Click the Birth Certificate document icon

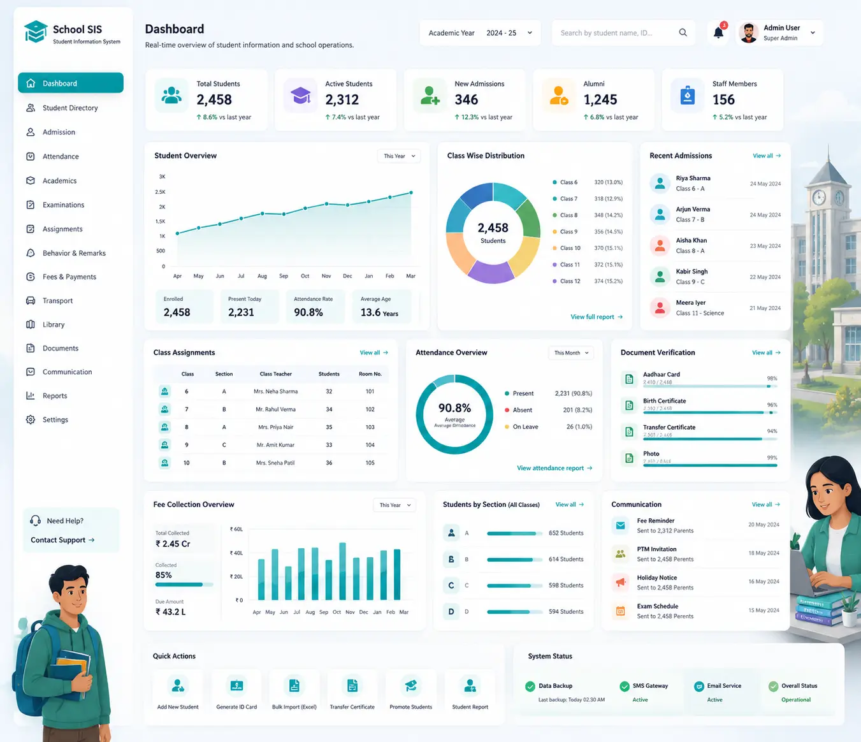(x=629, y=405)
